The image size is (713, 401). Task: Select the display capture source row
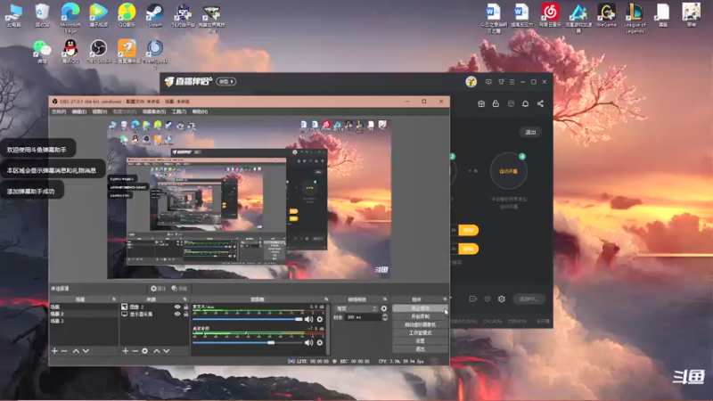154,315
